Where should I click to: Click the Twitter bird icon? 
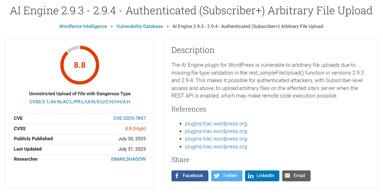[217, 176]
